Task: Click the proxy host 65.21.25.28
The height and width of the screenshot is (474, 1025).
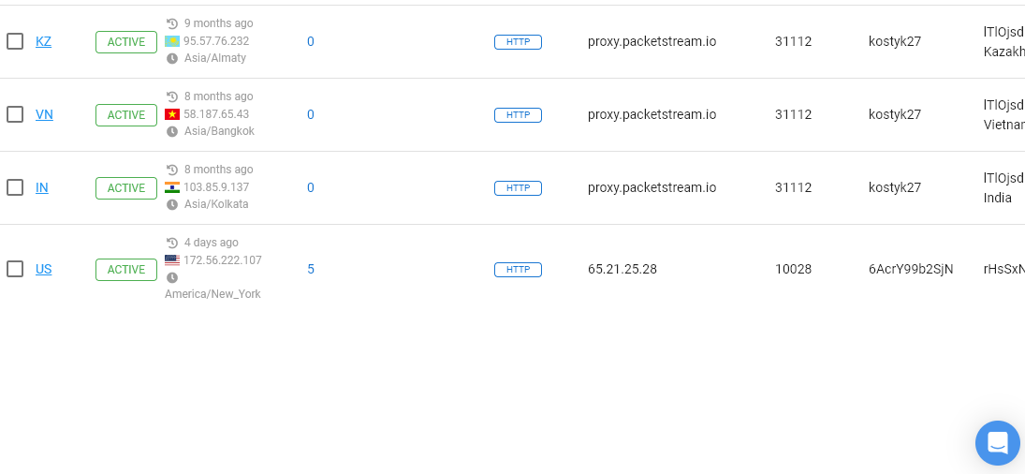Action: tap(622, 269)
